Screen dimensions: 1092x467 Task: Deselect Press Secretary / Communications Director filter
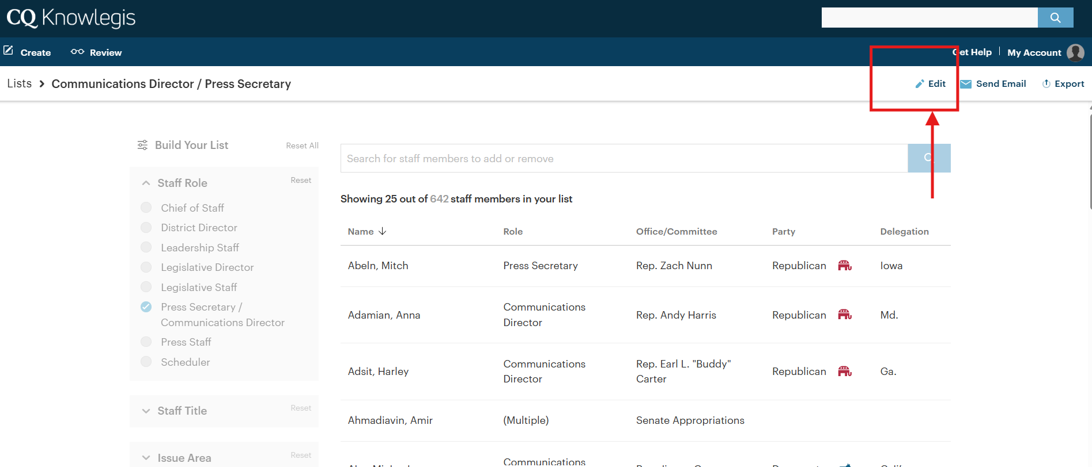[146, 307]
